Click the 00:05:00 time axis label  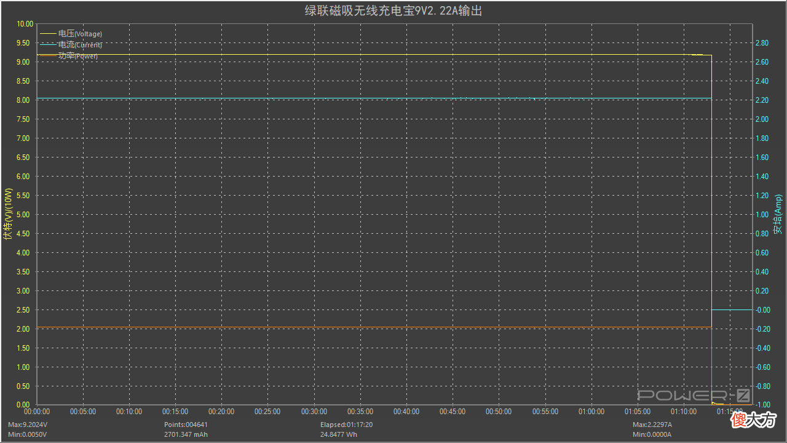pos(83,412)
